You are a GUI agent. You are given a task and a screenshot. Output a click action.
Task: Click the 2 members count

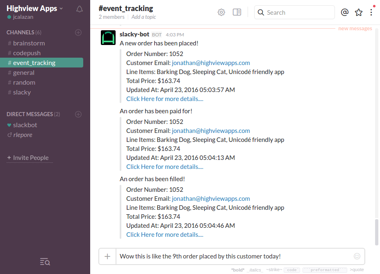coord(111,17)
